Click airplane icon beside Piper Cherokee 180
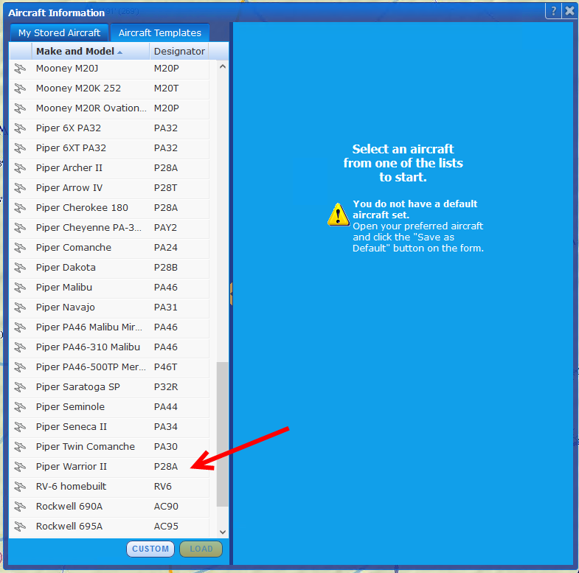 coord(20,208)
